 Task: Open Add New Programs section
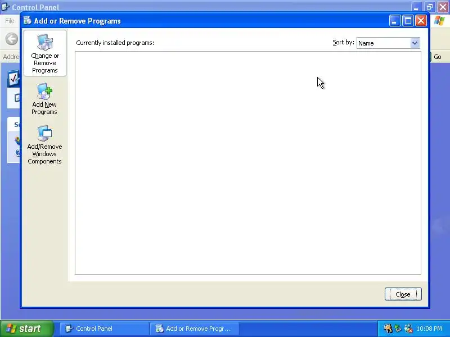tap(44, 99)
